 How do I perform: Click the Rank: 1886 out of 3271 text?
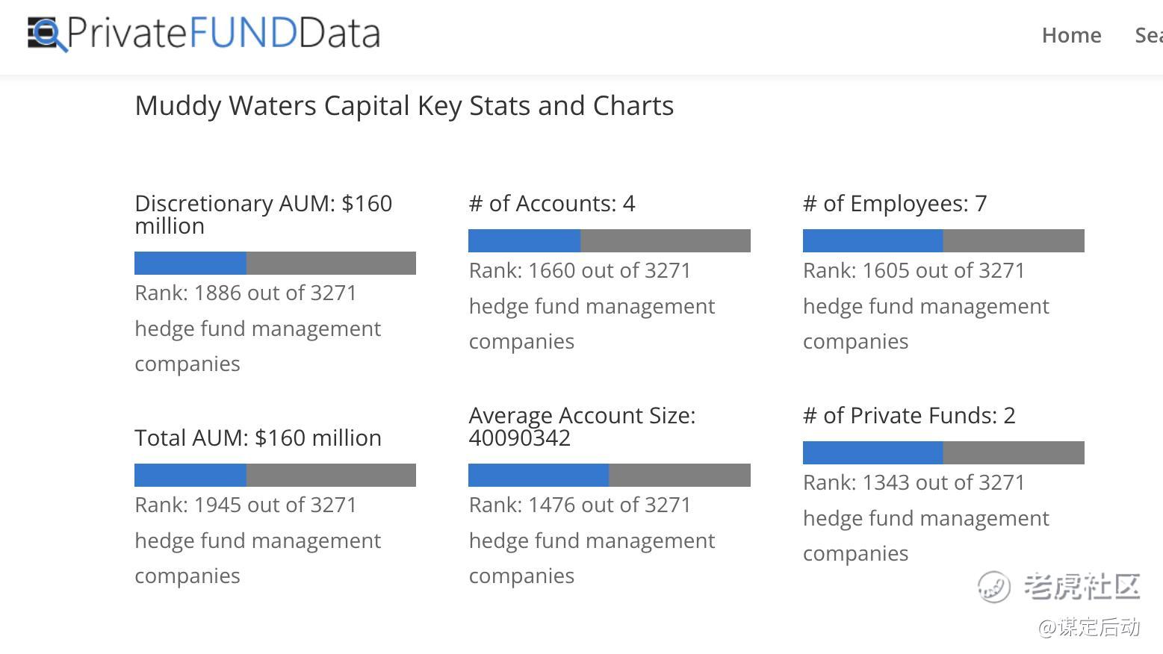pos(246,293)
